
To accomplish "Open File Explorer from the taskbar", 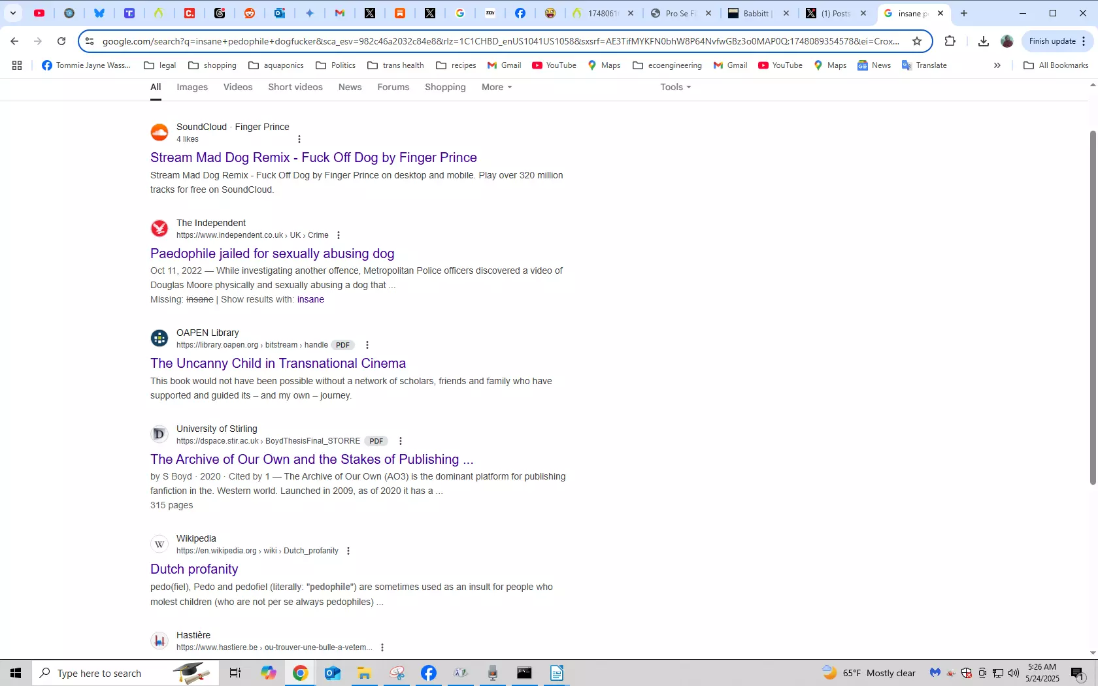I will point(364,673).
